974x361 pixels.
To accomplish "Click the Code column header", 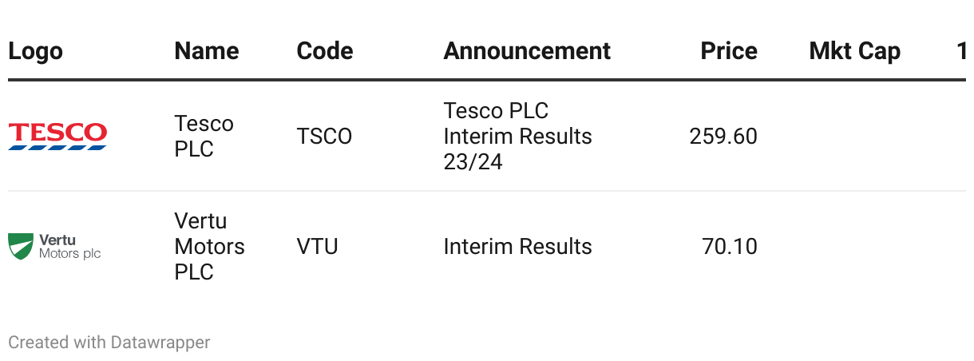I will coord(324,51).
